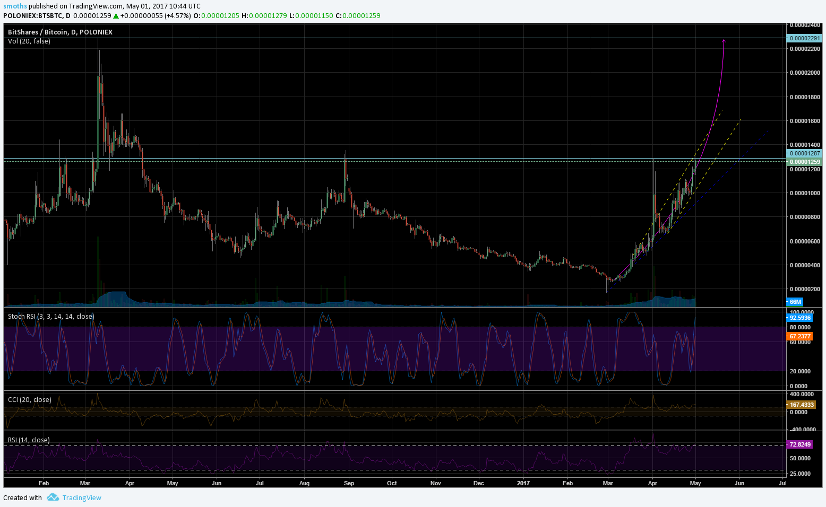This screenshot has height=507, width=826.
Task: Open the TradingView link beside Created with
Action: coord(82,497)
